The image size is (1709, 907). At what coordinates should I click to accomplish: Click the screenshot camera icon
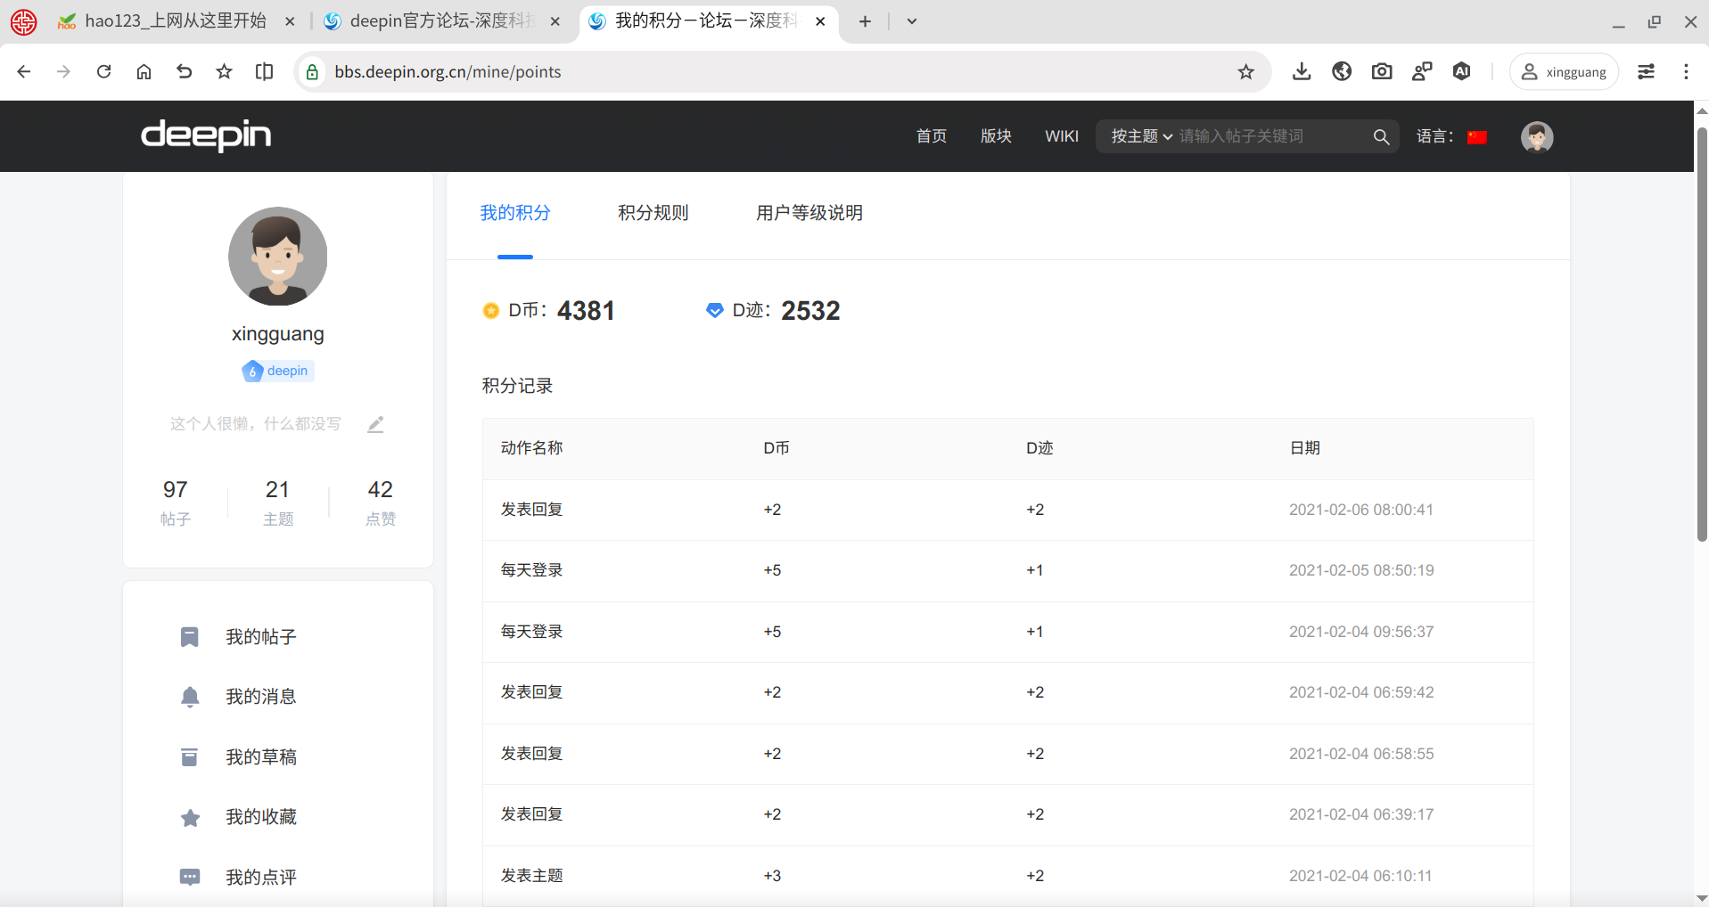click(x=1382, y=72)
